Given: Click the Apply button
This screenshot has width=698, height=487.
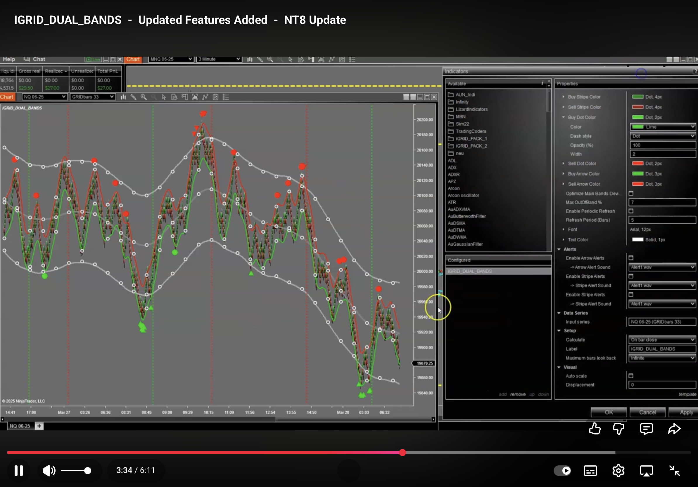Looking at the screenshot, I should (685, 412).
